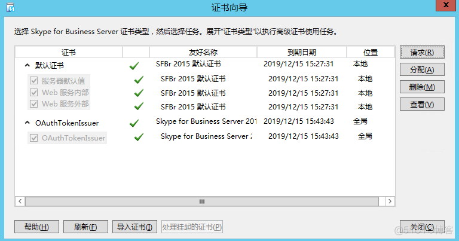The image size is (459, 241).
Task: Click the 证书 column header
Action: (x=69, y=52)
